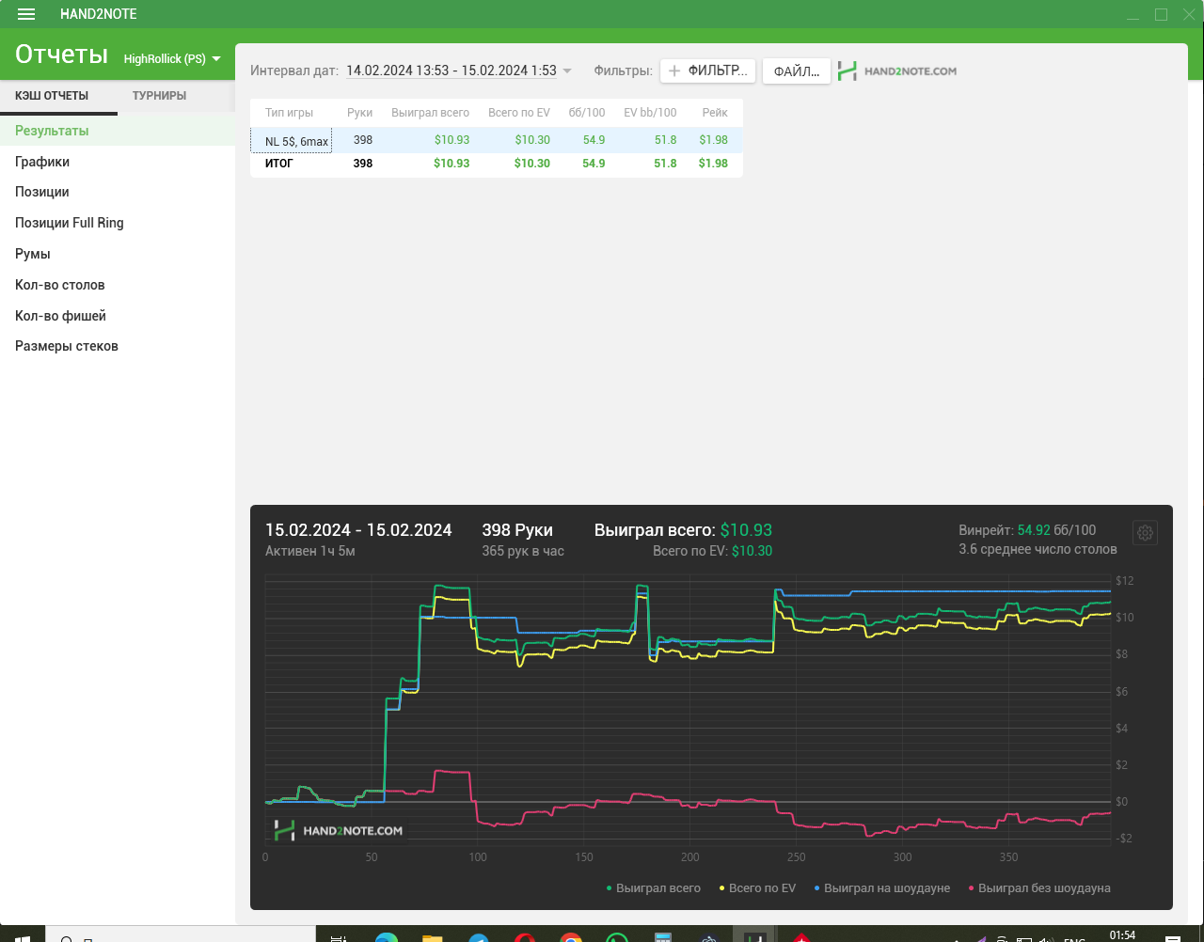Click the ФАЙЛ... button
This screenshot has width=1204, height=942.
[797, 71]
